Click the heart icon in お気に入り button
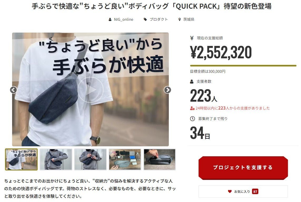Image resolution: width=301 pixels, height=202 pixels. (x=230, y=191)
